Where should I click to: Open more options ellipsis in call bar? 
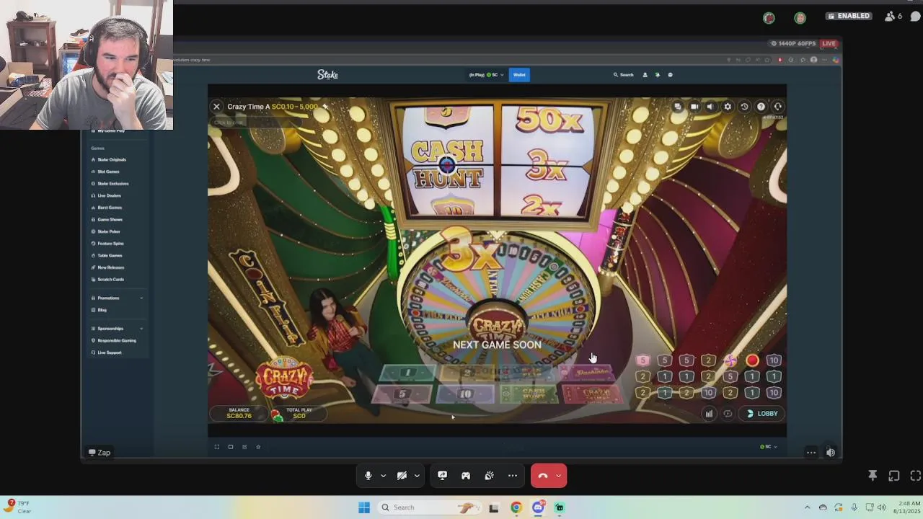pyautogui.click(x=513, y=476)
